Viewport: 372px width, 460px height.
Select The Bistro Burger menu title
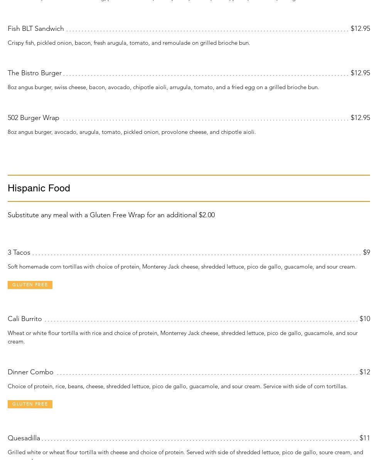click(35, 73)
